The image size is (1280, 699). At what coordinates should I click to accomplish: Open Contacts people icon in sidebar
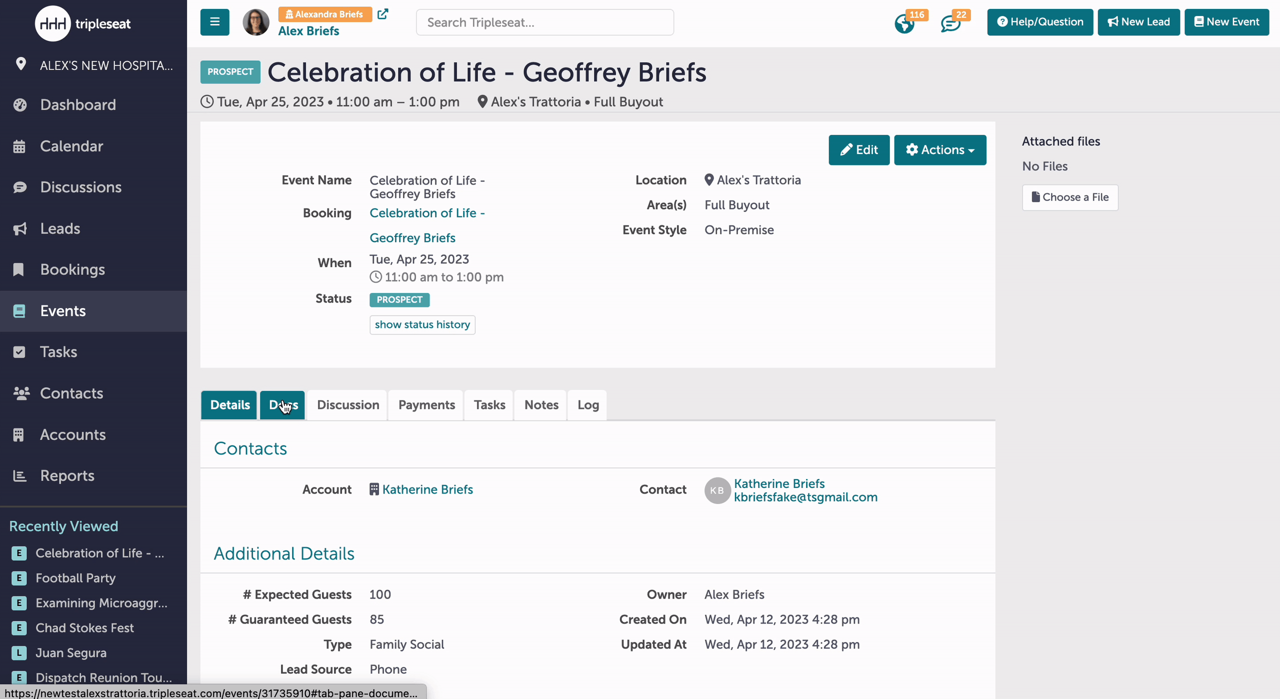tap(21, 393)
